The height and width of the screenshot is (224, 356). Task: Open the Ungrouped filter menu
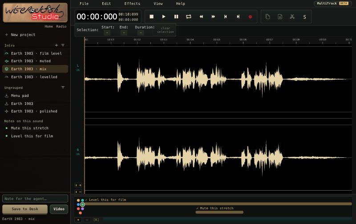coord(63,87)
